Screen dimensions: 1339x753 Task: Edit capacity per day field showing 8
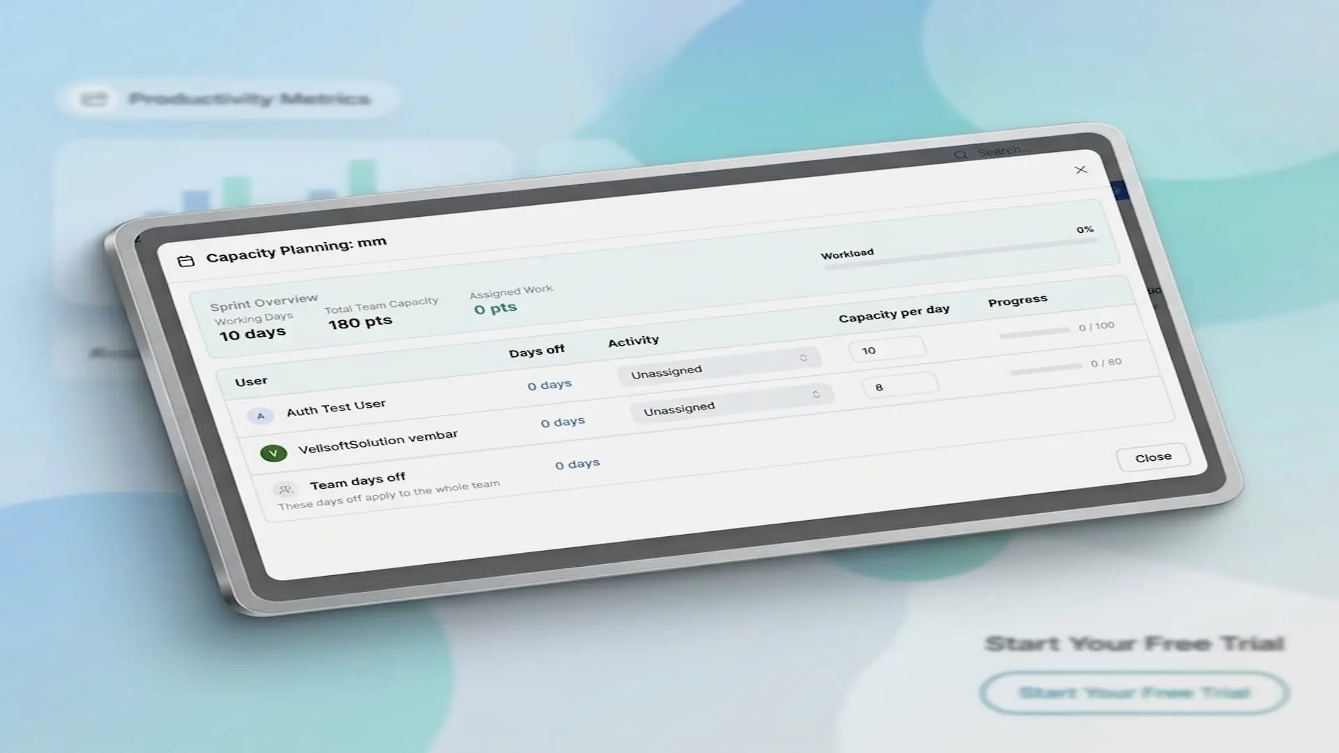(x=900, y=386)
